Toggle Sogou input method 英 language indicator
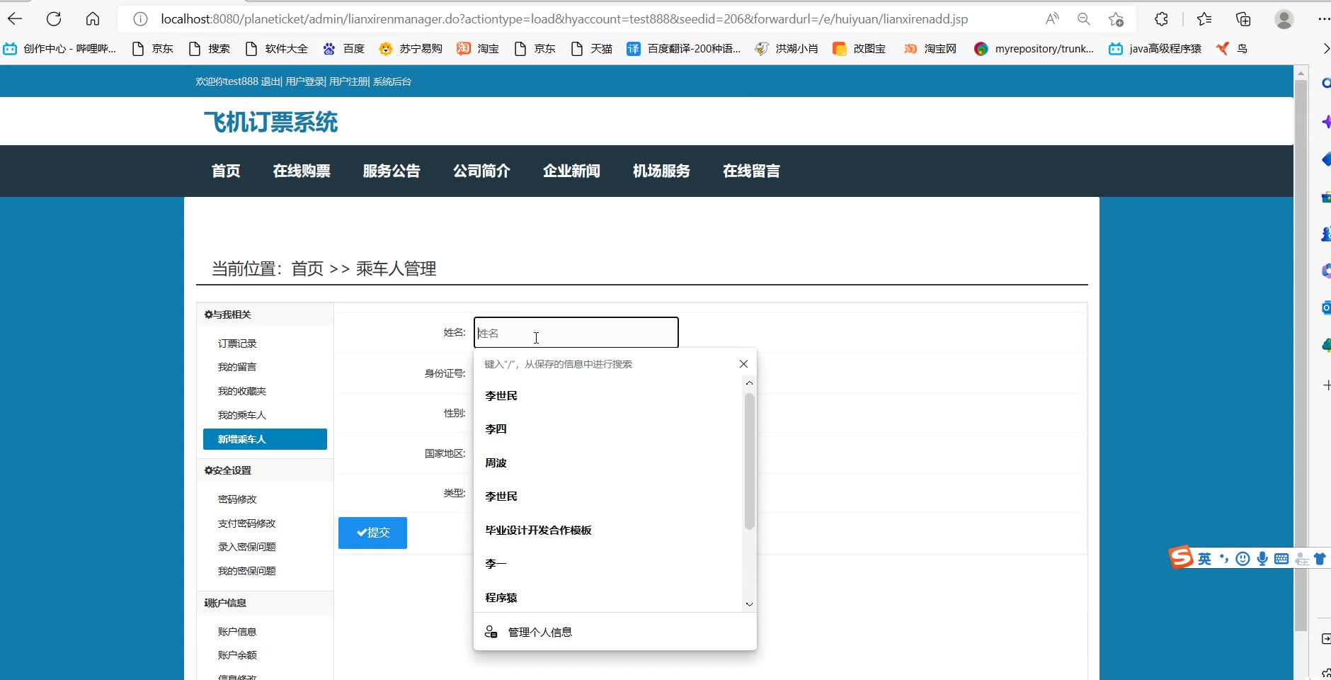 coord(1204,559)
